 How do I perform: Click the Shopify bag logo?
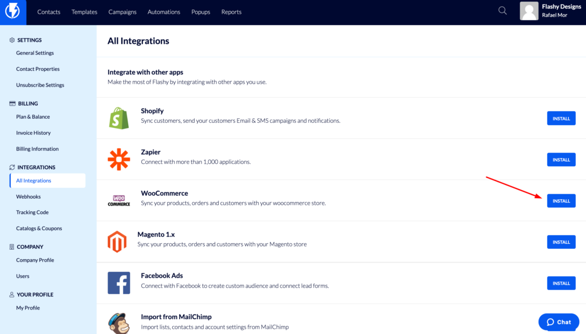tap(119, 118)
